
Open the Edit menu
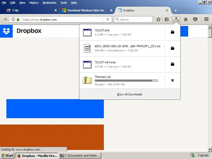pyautogui.click(x=13, y=3)
